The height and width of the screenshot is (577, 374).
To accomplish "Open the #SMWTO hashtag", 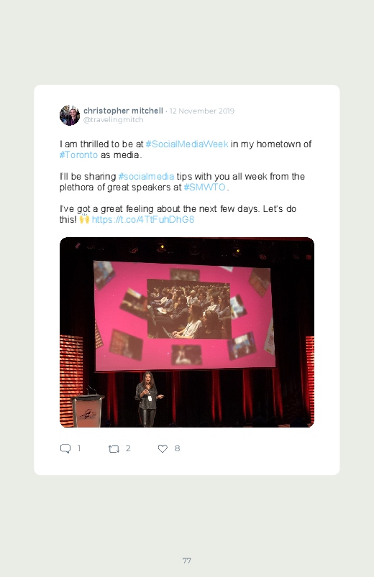I will point(204,188).
